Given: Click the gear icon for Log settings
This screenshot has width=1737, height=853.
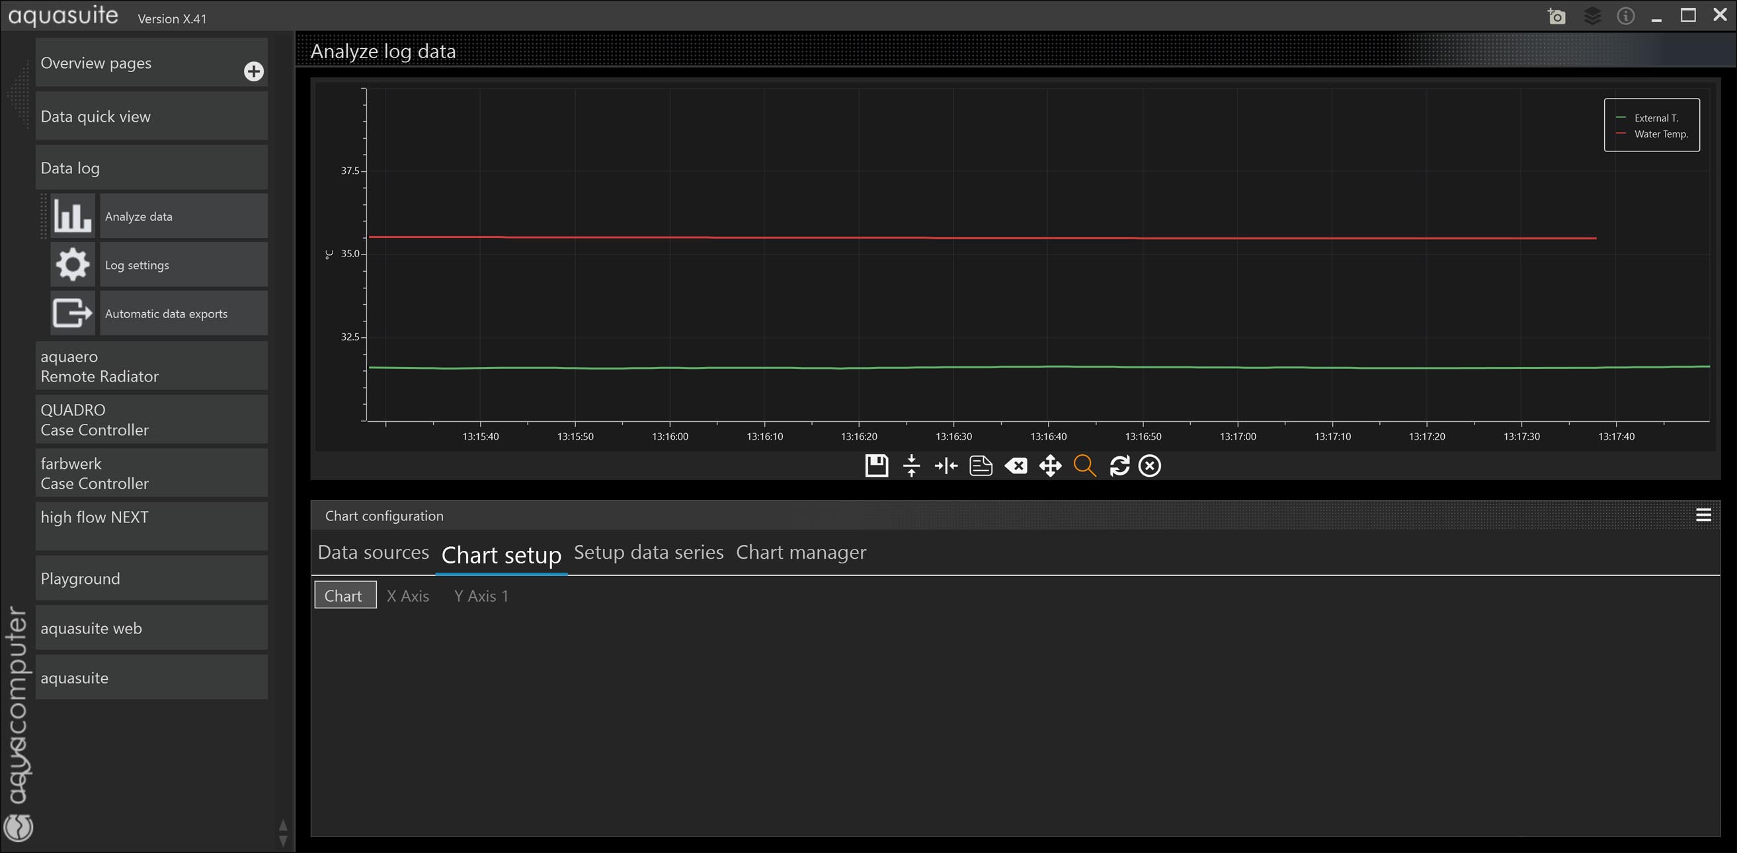Looking at the screenshot, I should coord(73,264).
